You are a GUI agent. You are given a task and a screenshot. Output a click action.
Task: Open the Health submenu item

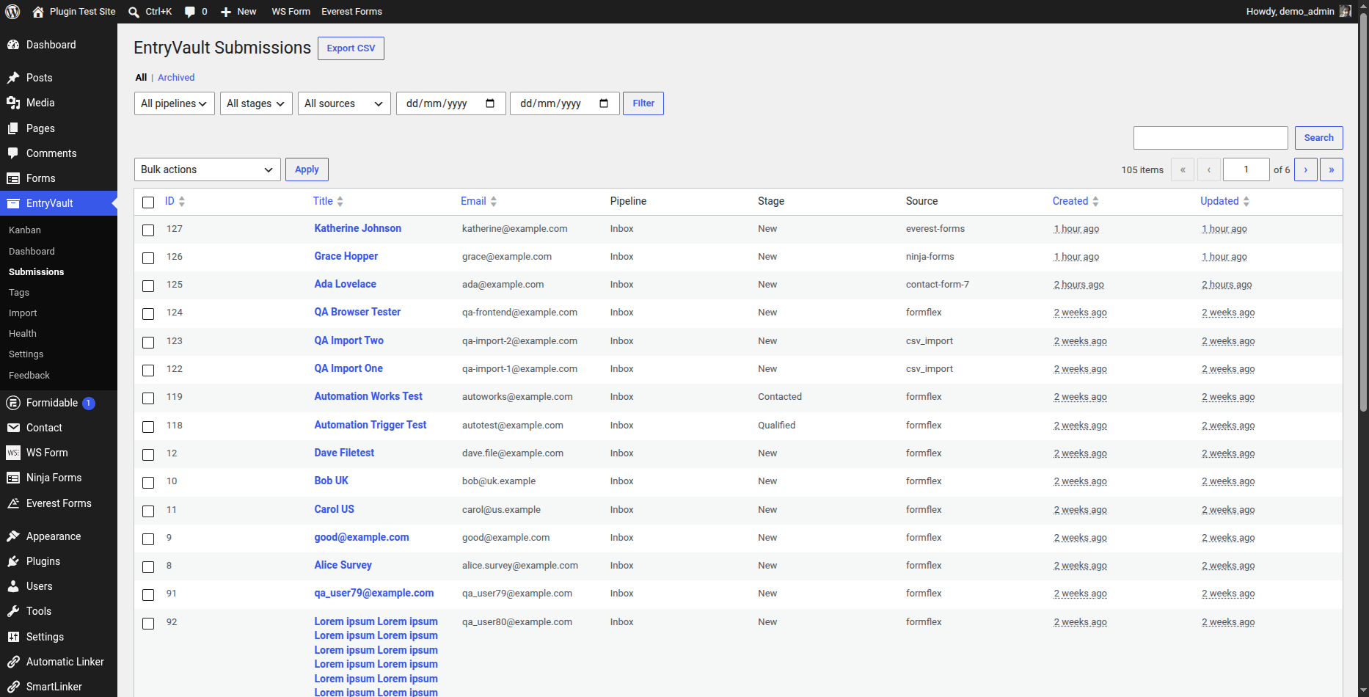tap(23, 334)
